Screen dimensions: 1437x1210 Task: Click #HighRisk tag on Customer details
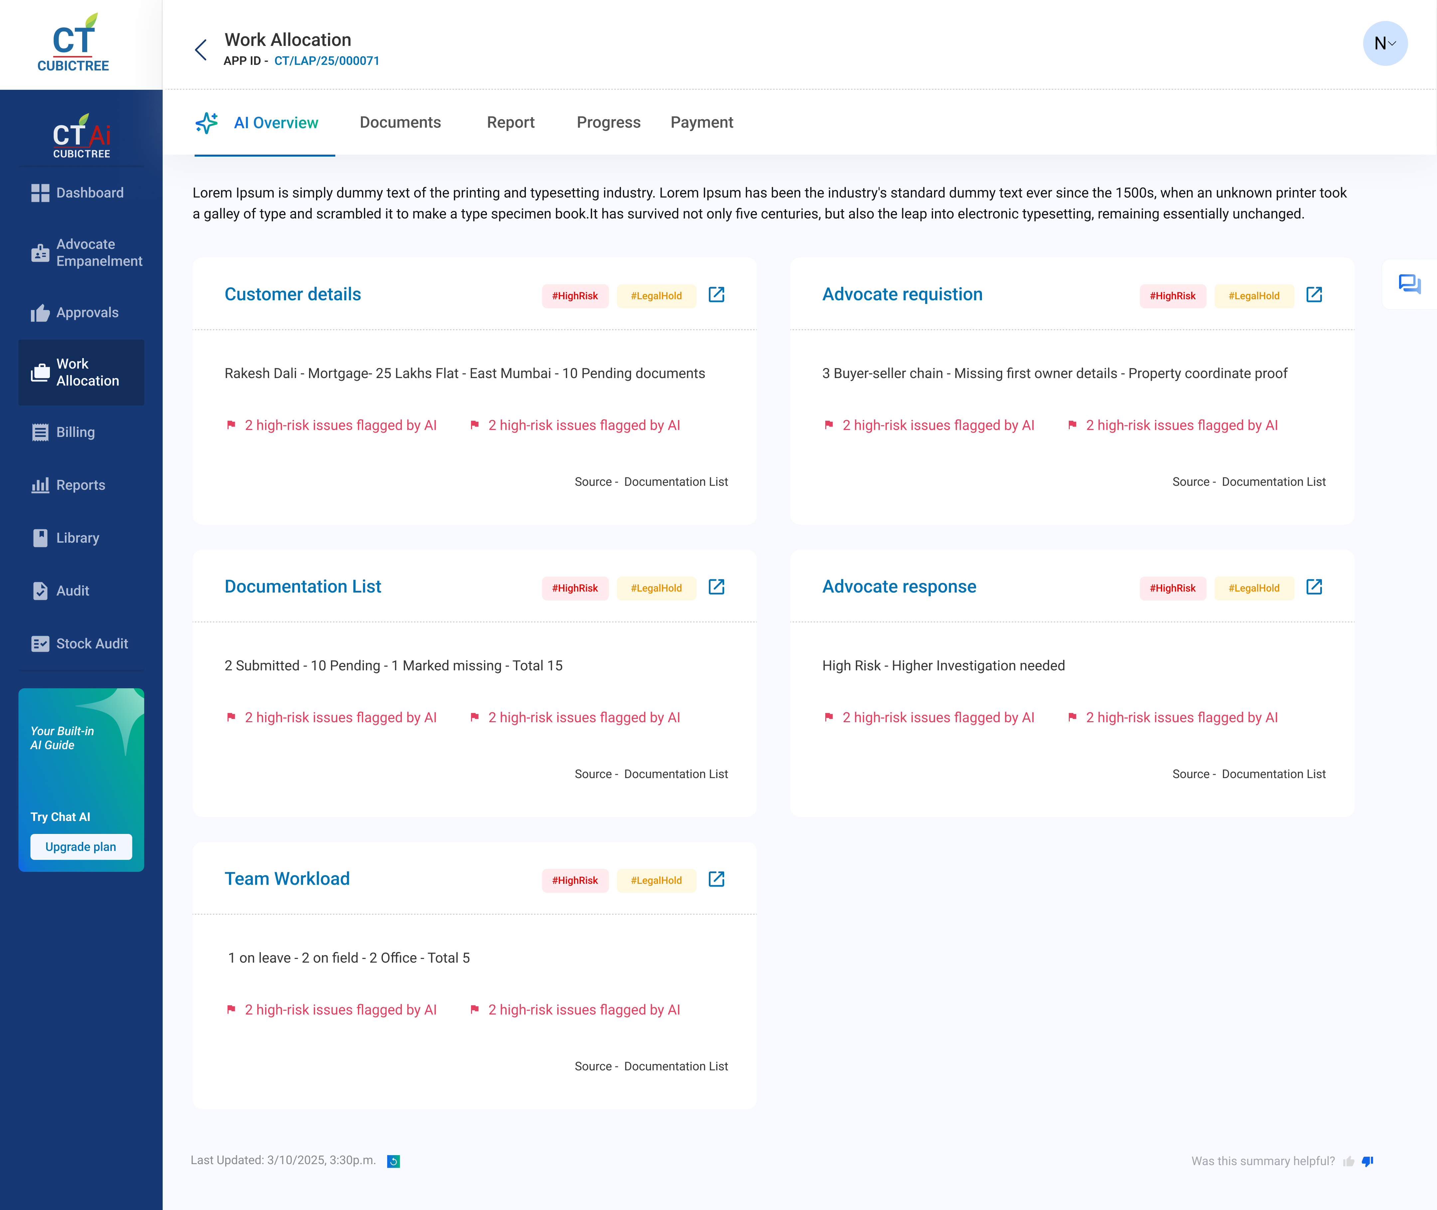coord(575,296)
